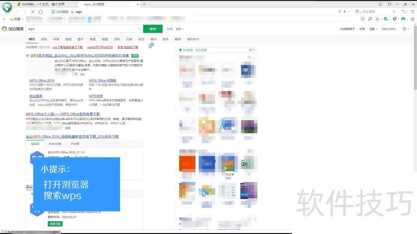This screenshot has height=234, width=417.
Task: Open the WPS Office 2019 sub-link
Action: [x=42, y=81]
